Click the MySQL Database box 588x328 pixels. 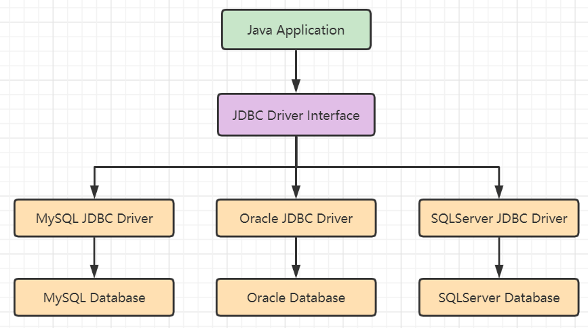(94, 298)
